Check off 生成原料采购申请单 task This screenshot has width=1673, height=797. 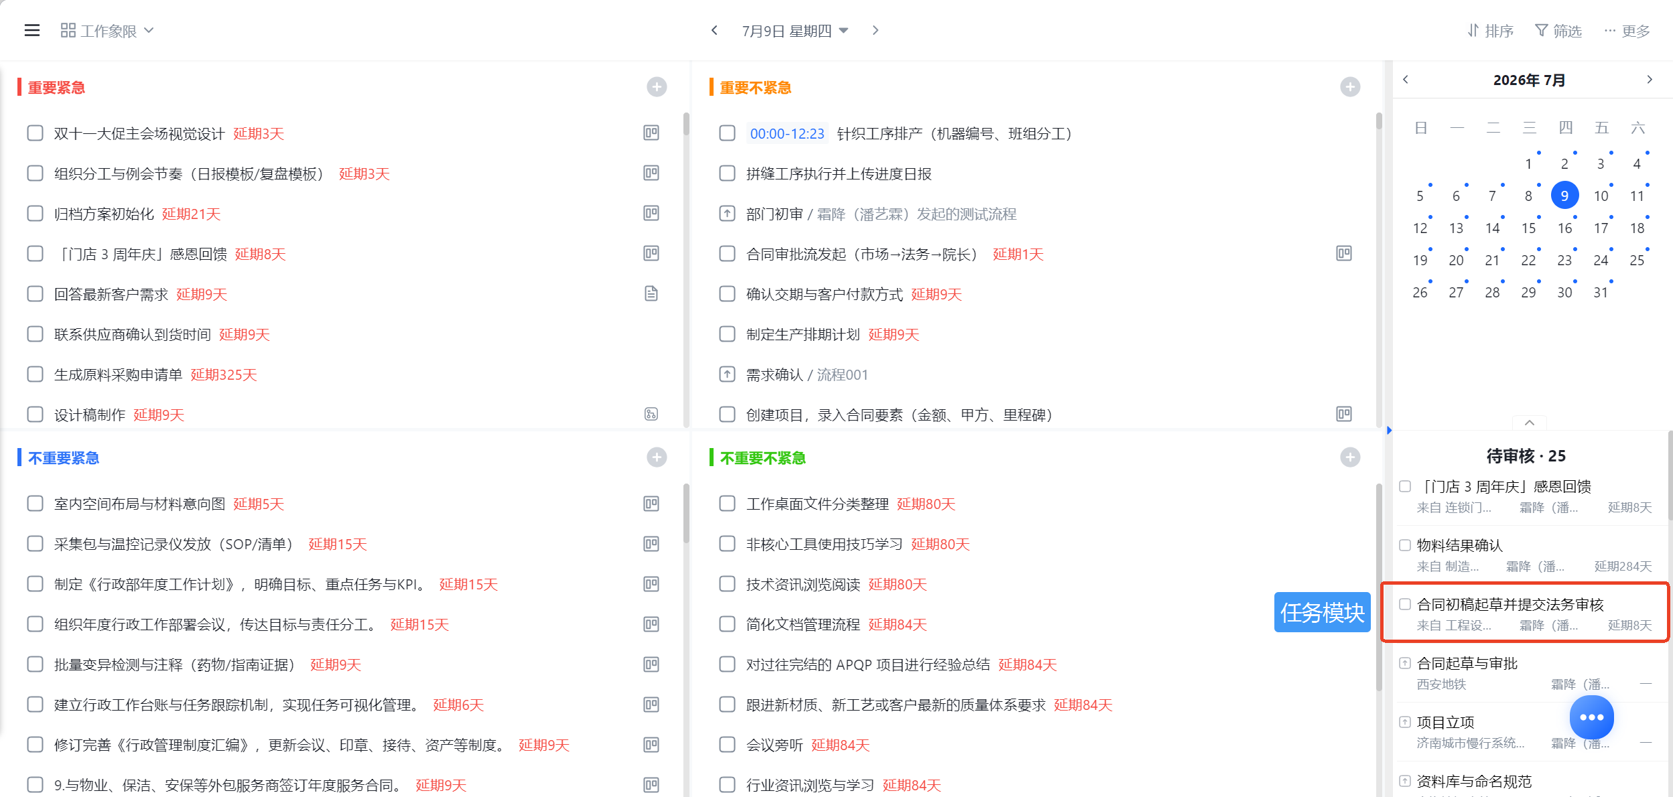(35, 374)
